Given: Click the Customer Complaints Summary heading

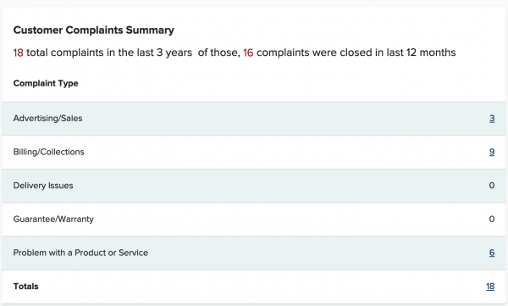Looking at the screenshot, I should [x=94, y=30].
